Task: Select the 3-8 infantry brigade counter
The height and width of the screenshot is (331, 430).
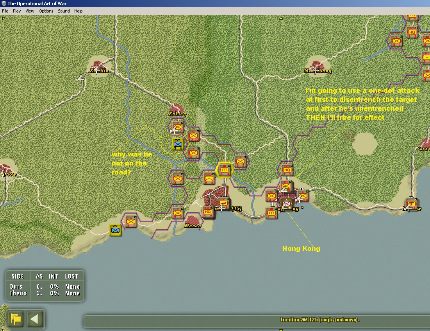Action: click(x=241, y=162)
